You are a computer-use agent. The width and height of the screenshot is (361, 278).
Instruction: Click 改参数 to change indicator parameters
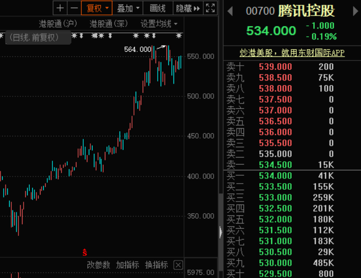point(98,265)
